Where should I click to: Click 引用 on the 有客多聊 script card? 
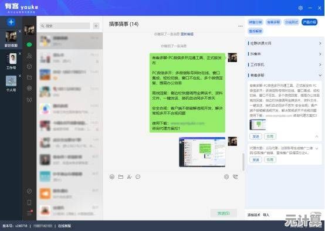[270, 137]
